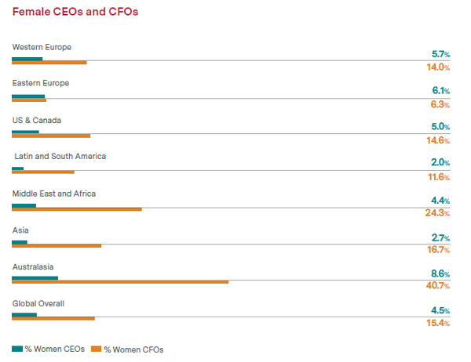The height and width of the screenshot is (362, 471).
Task: Click the US & Canada label
Action: click(37, 120)
